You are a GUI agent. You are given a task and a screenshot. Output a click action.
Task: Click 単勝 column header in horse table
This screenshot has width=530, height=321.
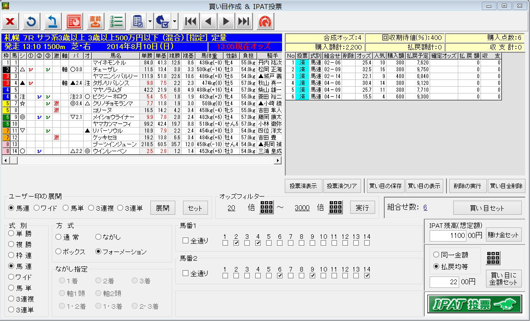pos(147,56)
